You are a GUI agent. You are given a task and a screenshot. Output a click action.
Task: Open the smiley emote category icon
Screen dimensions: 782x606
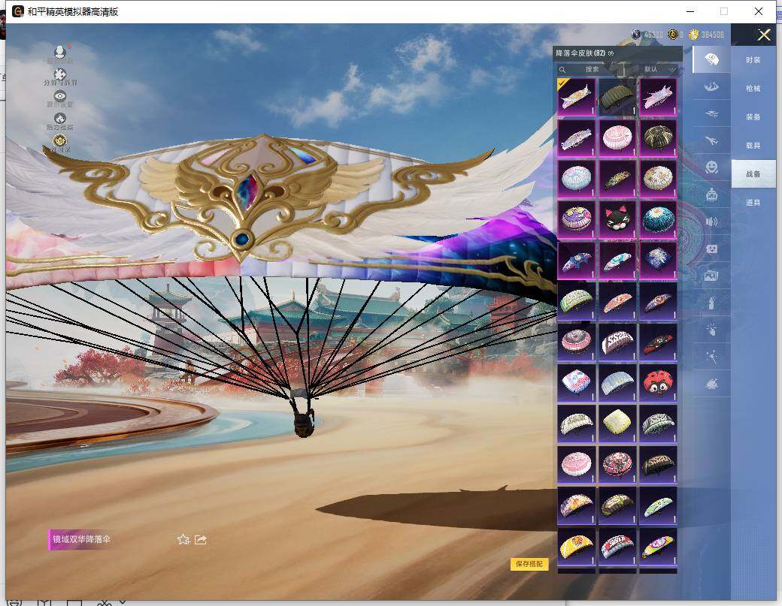(711, 167)
